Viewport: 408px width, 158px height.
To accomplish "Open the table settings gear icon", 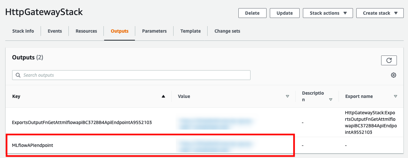I will click(394, 75).
